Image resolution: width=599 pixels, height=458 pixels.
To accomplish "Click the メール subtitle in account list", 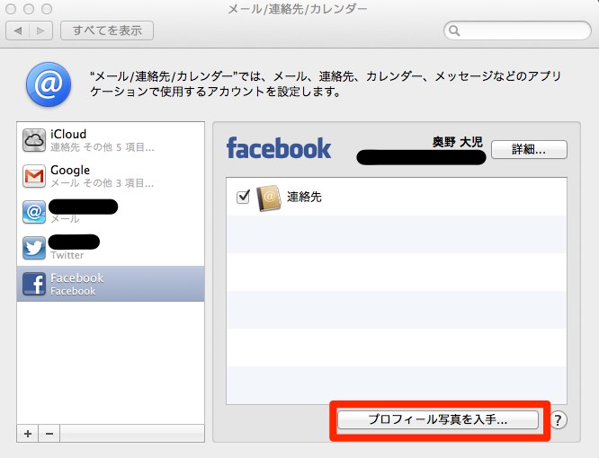I will (x=65, y=219).
